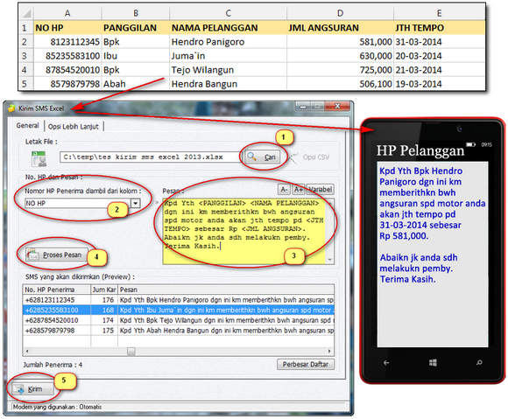Open the NO HP column dropdown arrow

pyautogui.click(x=136, y=203)
